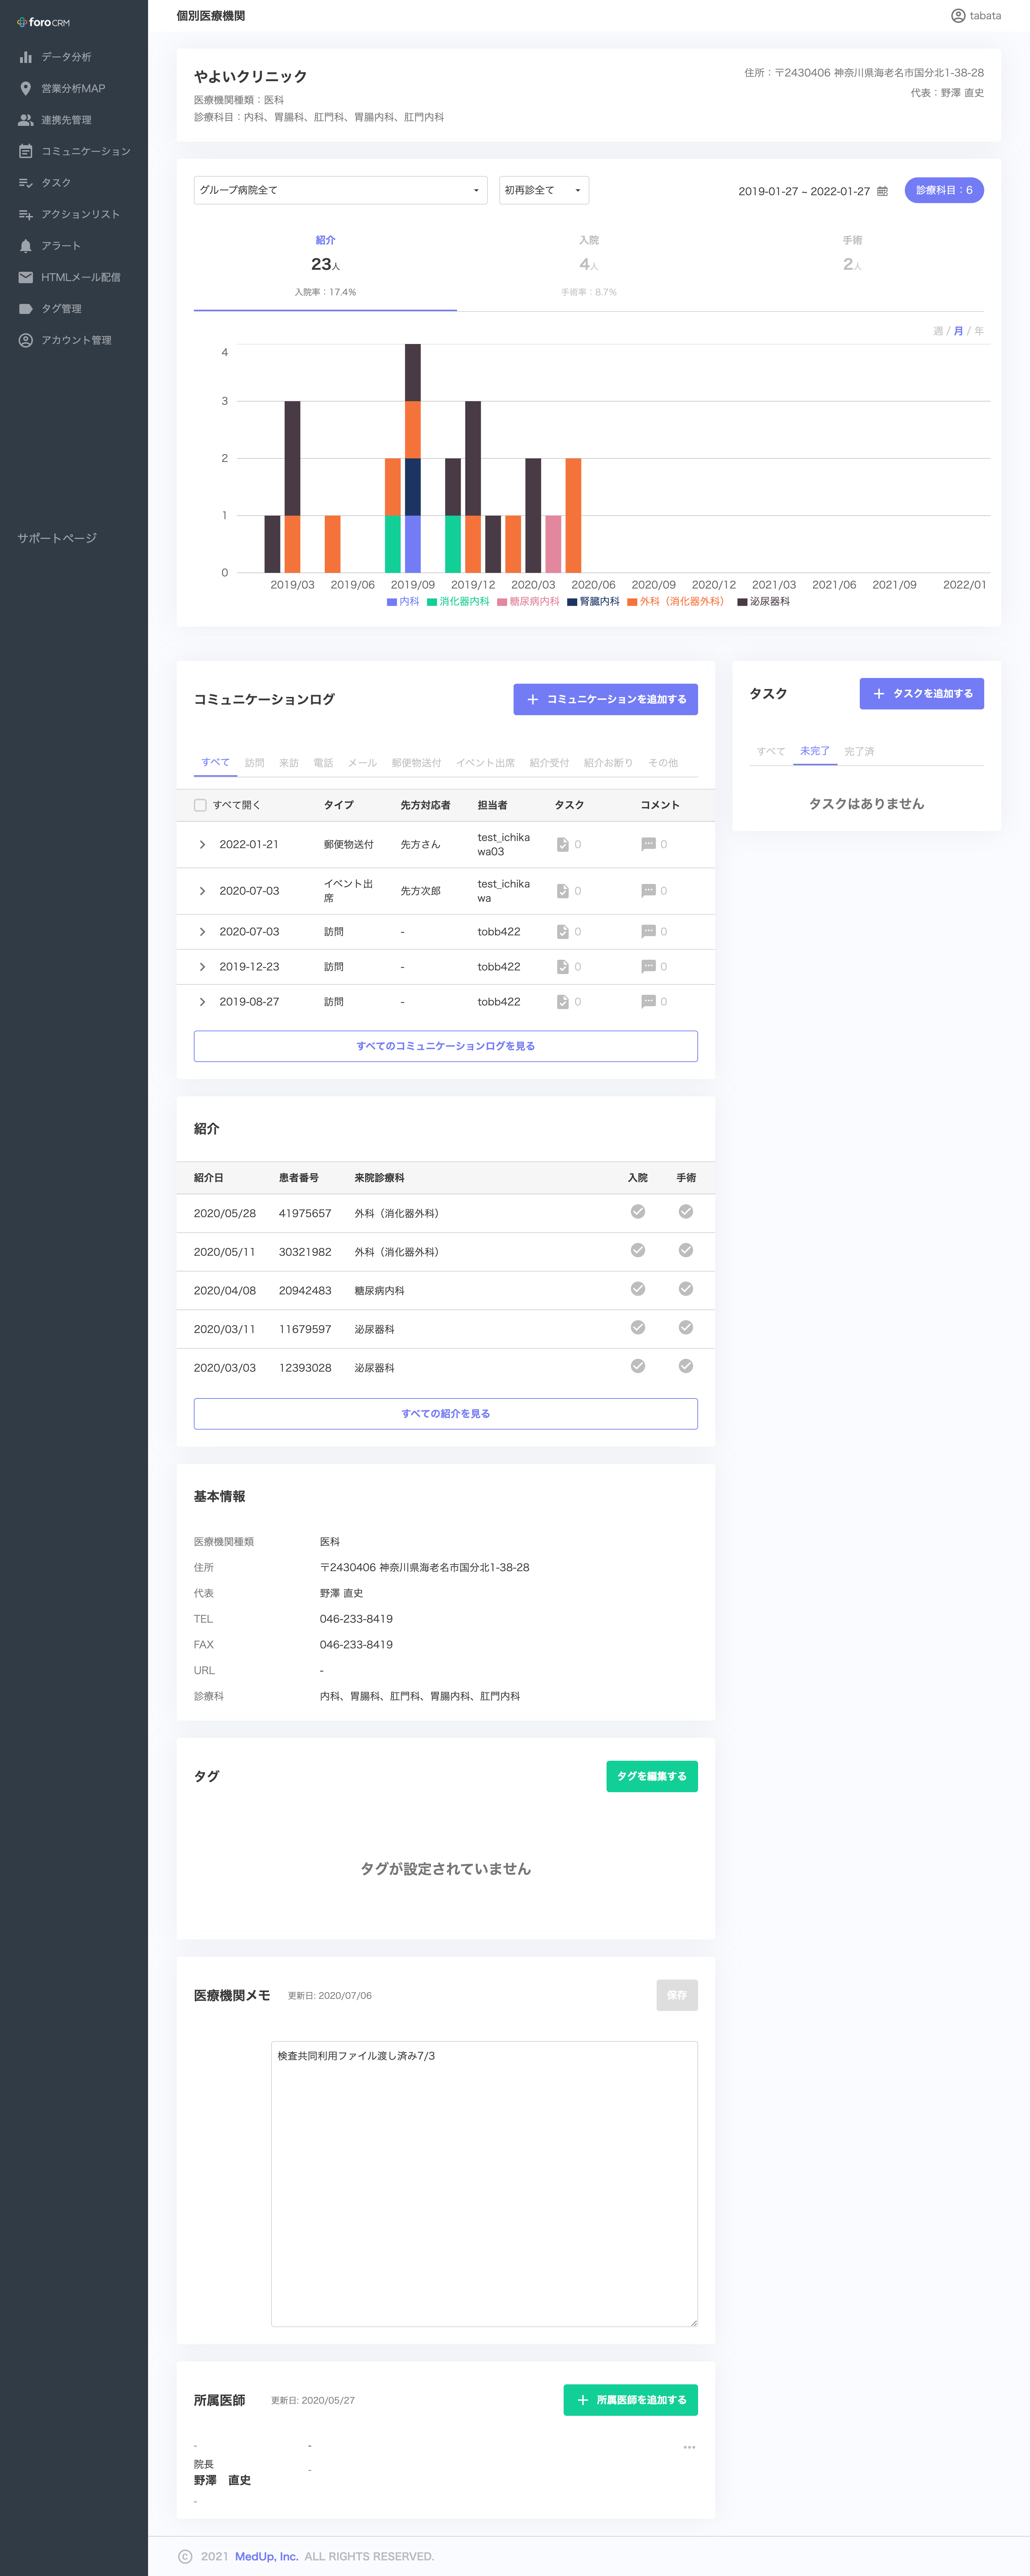Viewport: 1030px width, 2576px height.
Task: Click the HTMLメール配信 envelope icon
Action: pyautogui.click(x=26, y=277)
